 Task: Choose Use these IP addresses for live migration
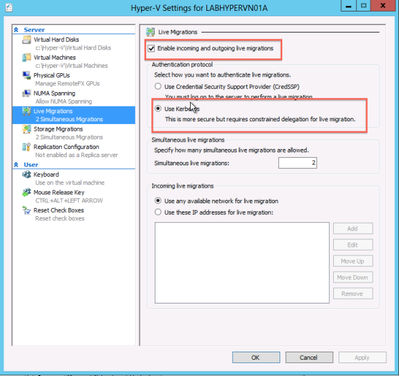click(x=157, y=212)
